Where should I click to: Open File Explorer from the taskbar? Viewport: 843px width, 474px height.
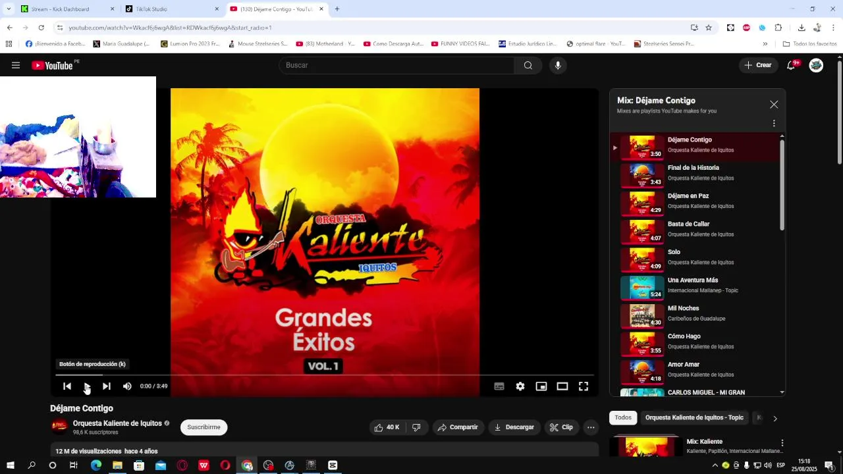[117, 465]
